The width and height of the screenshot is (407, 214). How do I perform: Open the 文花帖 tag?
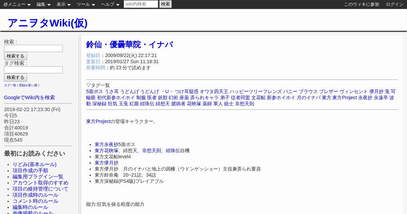(258, 98)
